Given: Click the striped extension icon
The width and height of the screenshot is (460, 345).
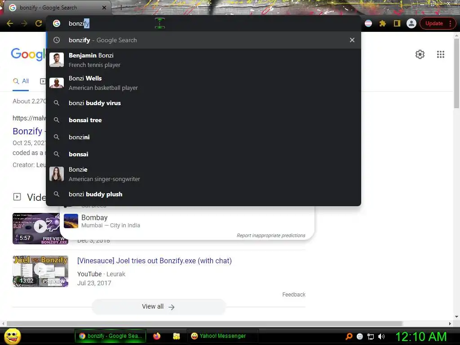Looking at the screenshot, I should click(368, 23).
